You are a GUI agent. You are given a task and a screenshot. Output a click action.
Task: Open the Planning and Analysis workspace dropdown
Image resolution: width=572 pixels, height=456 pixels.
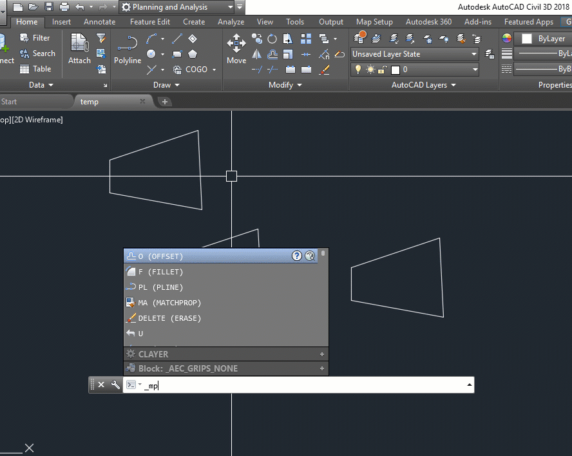click(x=230, y=7)
